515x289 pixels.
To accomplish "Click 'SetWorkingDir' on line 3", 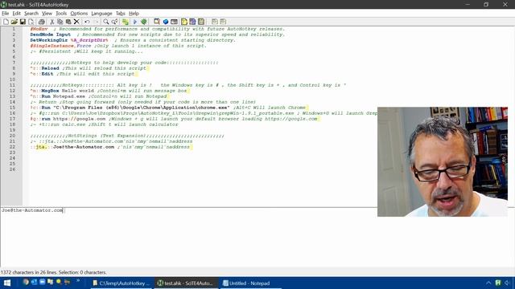I will pyautogui.click(x=48, y=40).
